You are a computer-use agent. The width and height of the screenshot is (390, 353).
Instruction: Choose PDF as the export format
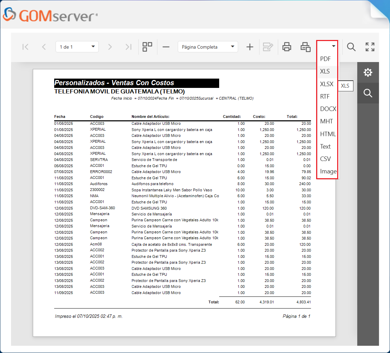coord(325,59)
